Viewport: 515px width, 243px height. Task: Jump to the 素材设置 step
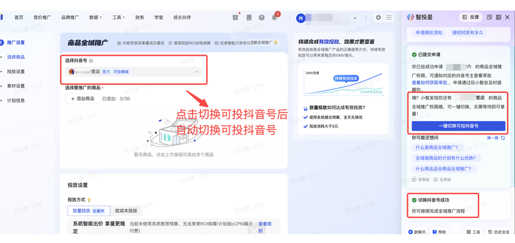[x=16, y=86]
